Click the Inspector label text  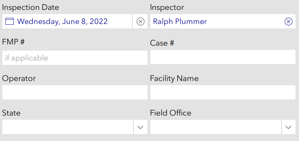click(x=167, y=8)
